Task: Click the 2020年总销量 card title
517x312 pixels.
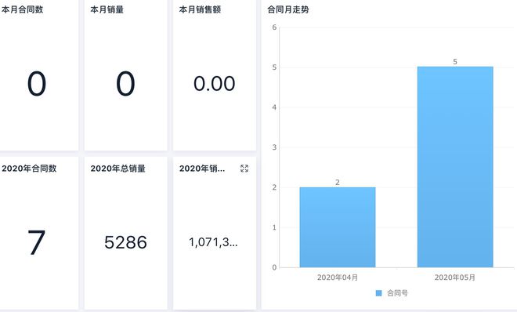Action: point(118,169)
